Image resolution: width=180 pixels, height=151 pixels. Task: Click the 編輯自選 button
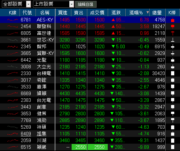(x=86, y=4)
